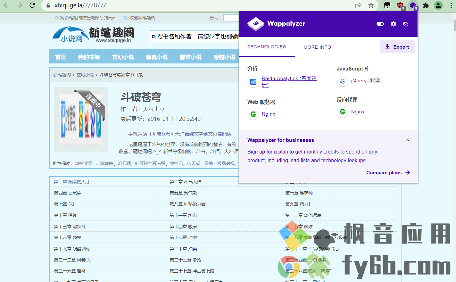456x282 pixels.
Task: Click the jQuery icon
Action: [343, 80]
